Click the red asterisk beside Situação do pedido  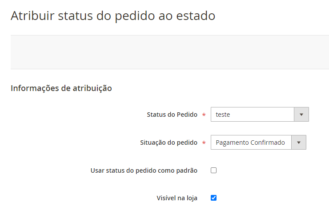pos(204,143)
